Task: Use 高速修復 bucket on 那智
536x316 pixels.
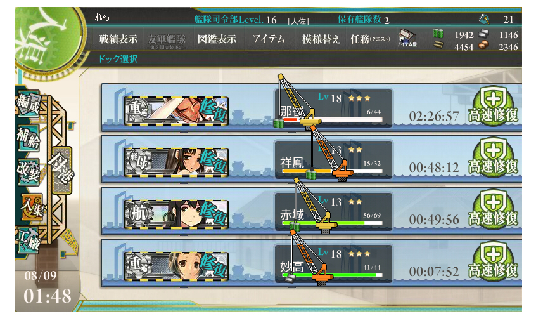Action: 494,106
